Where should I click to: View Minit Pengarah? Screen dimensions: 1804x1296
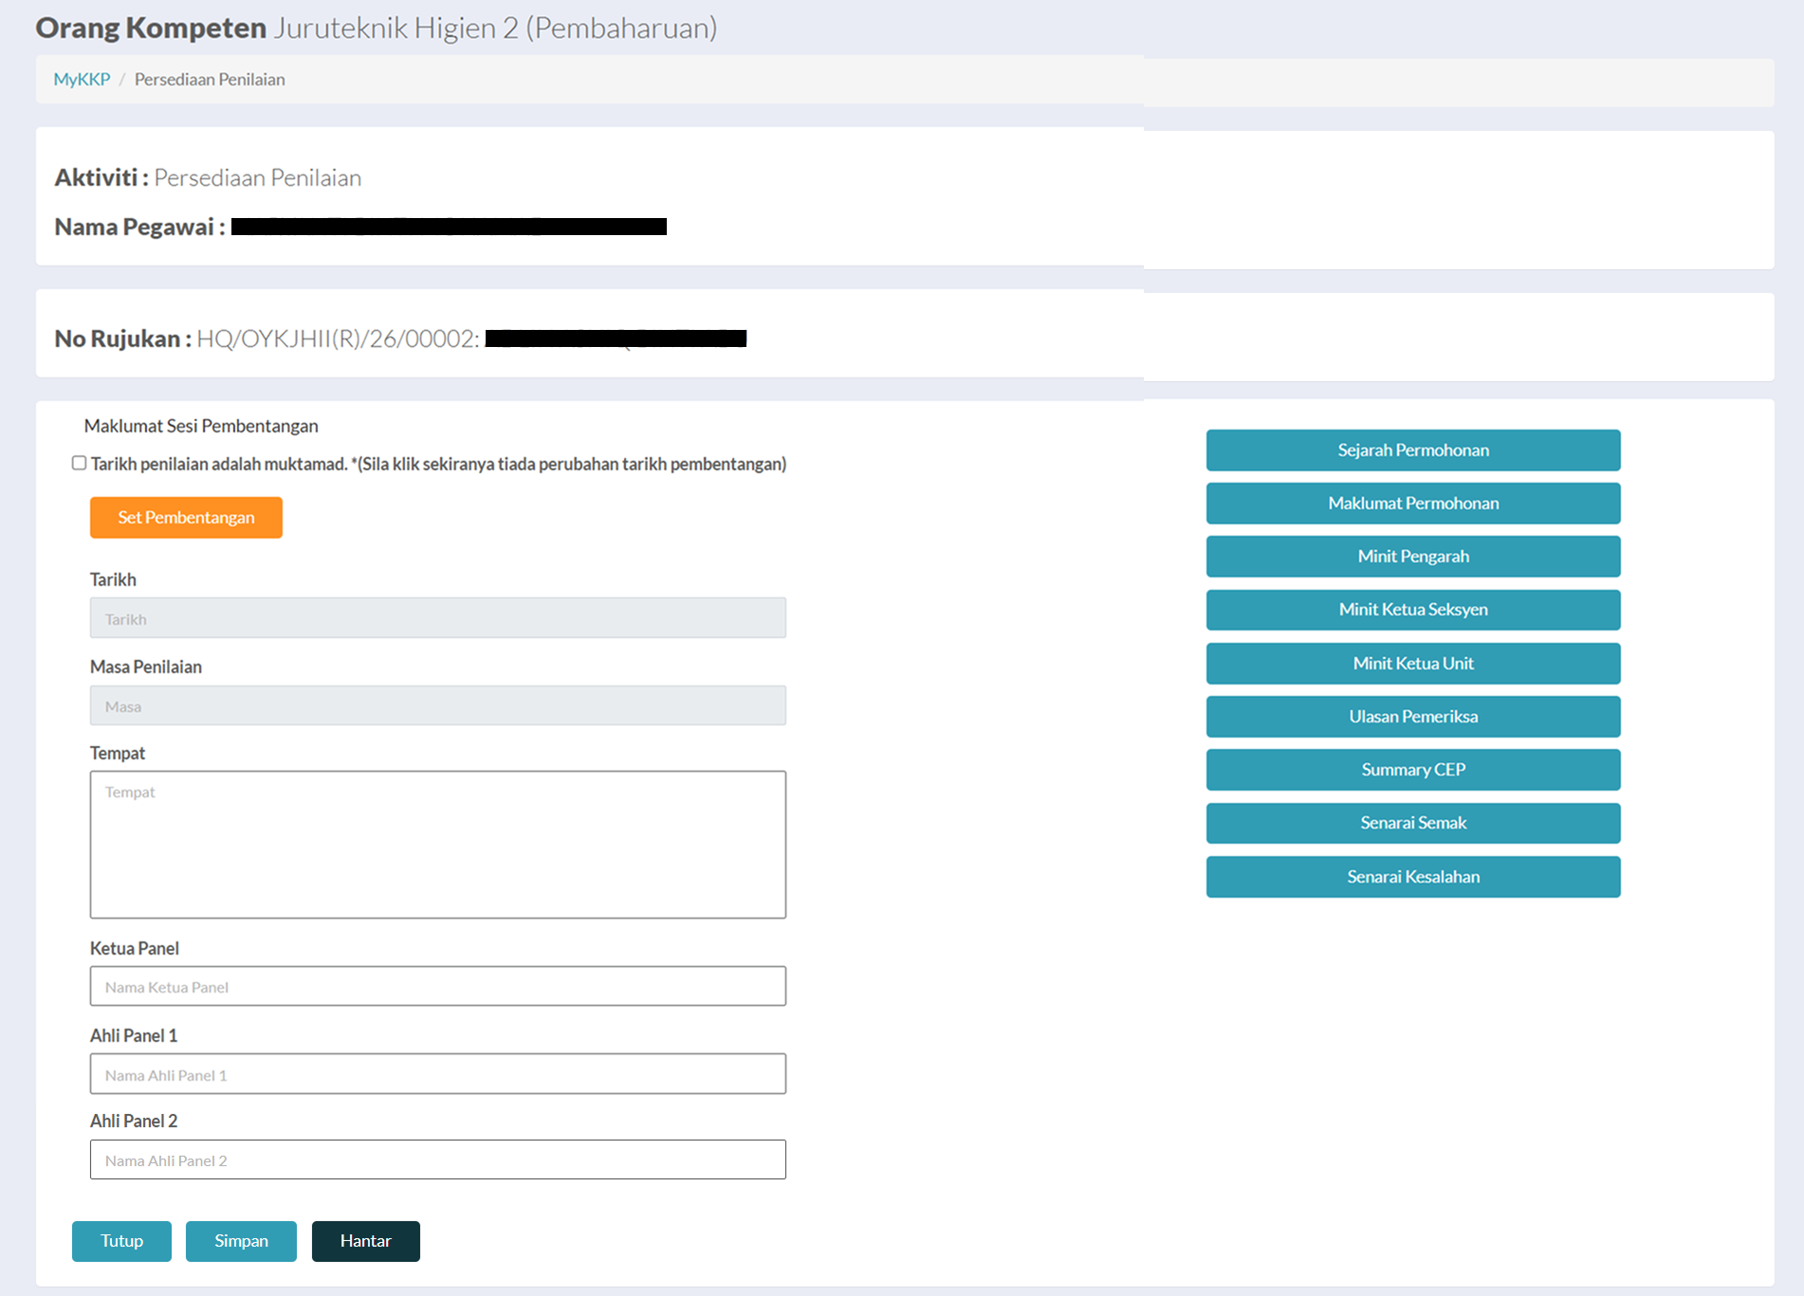point(1413,557)
